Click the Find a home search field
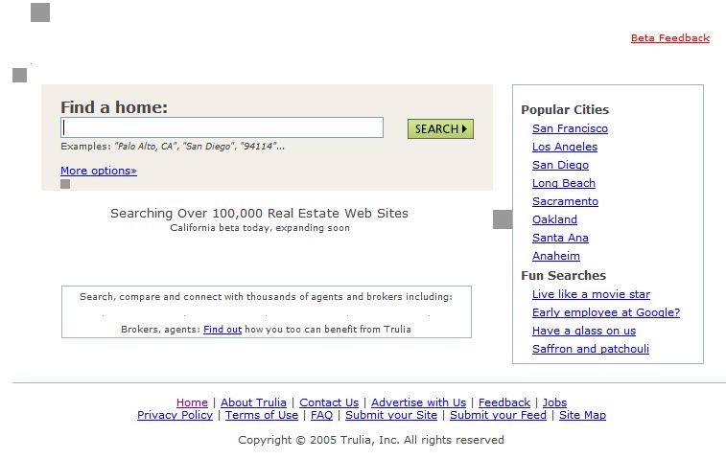This screenshot has height=459, width=726. coord(222,127)
